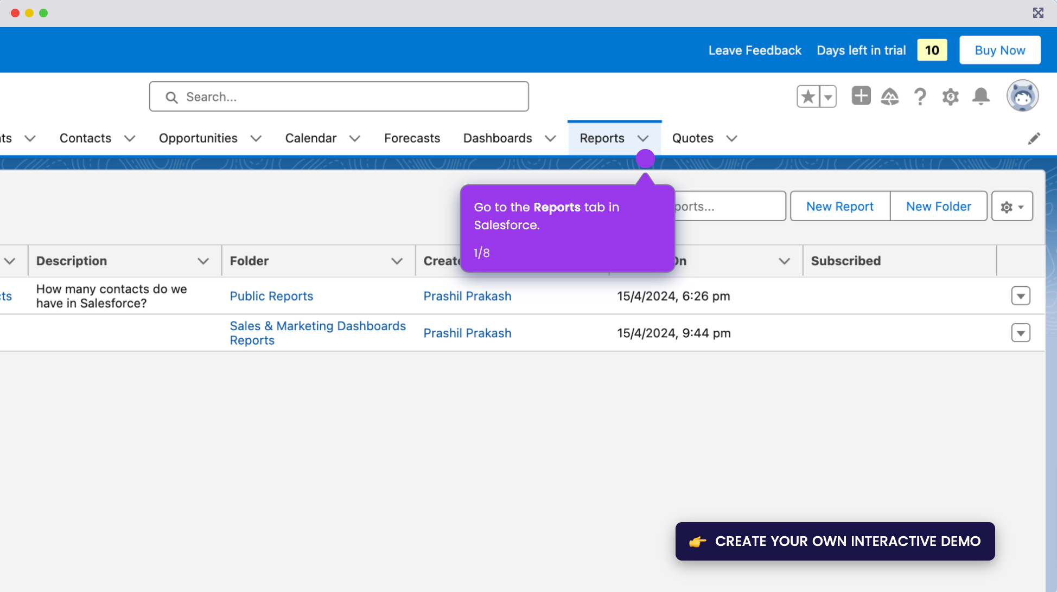The height and width of the screenshot is (592, 1057).
Task: Open the Help question mark icon
Action: pos(920,97)
